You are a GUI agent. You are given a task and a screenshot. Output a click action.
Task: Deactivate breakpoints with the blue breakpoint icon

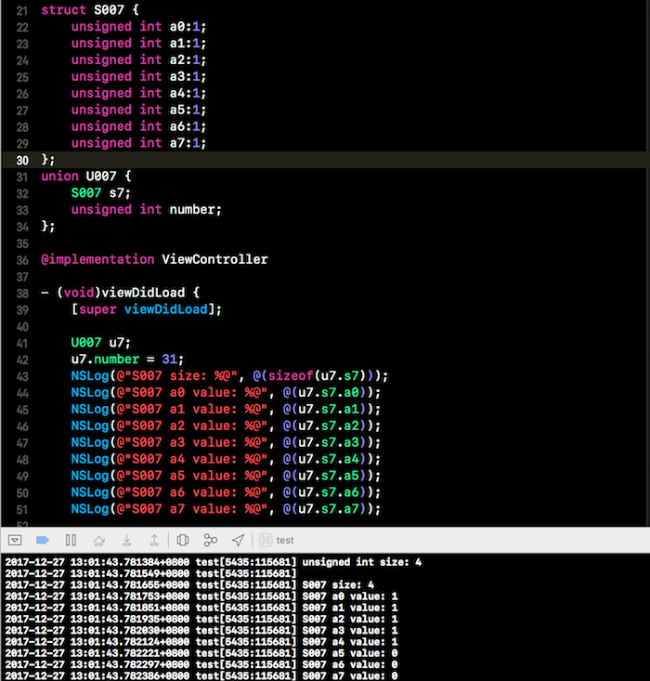point(42,540)
